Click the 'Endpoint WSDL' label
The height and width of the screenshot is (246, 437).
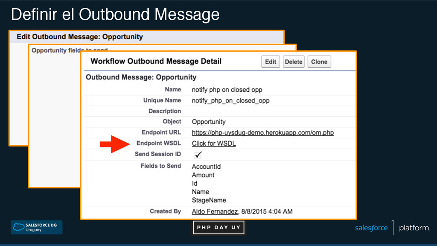pyautogui.click(x=159, y=143)
